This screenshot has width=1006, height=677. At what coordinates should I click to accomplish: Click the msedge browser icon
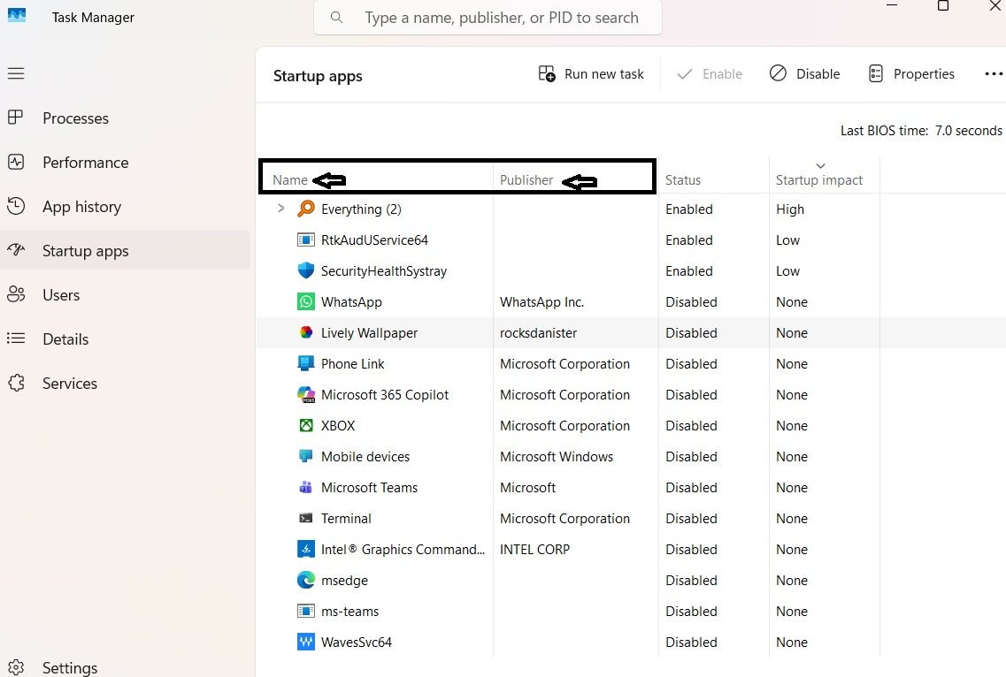[x=306, y=580]
